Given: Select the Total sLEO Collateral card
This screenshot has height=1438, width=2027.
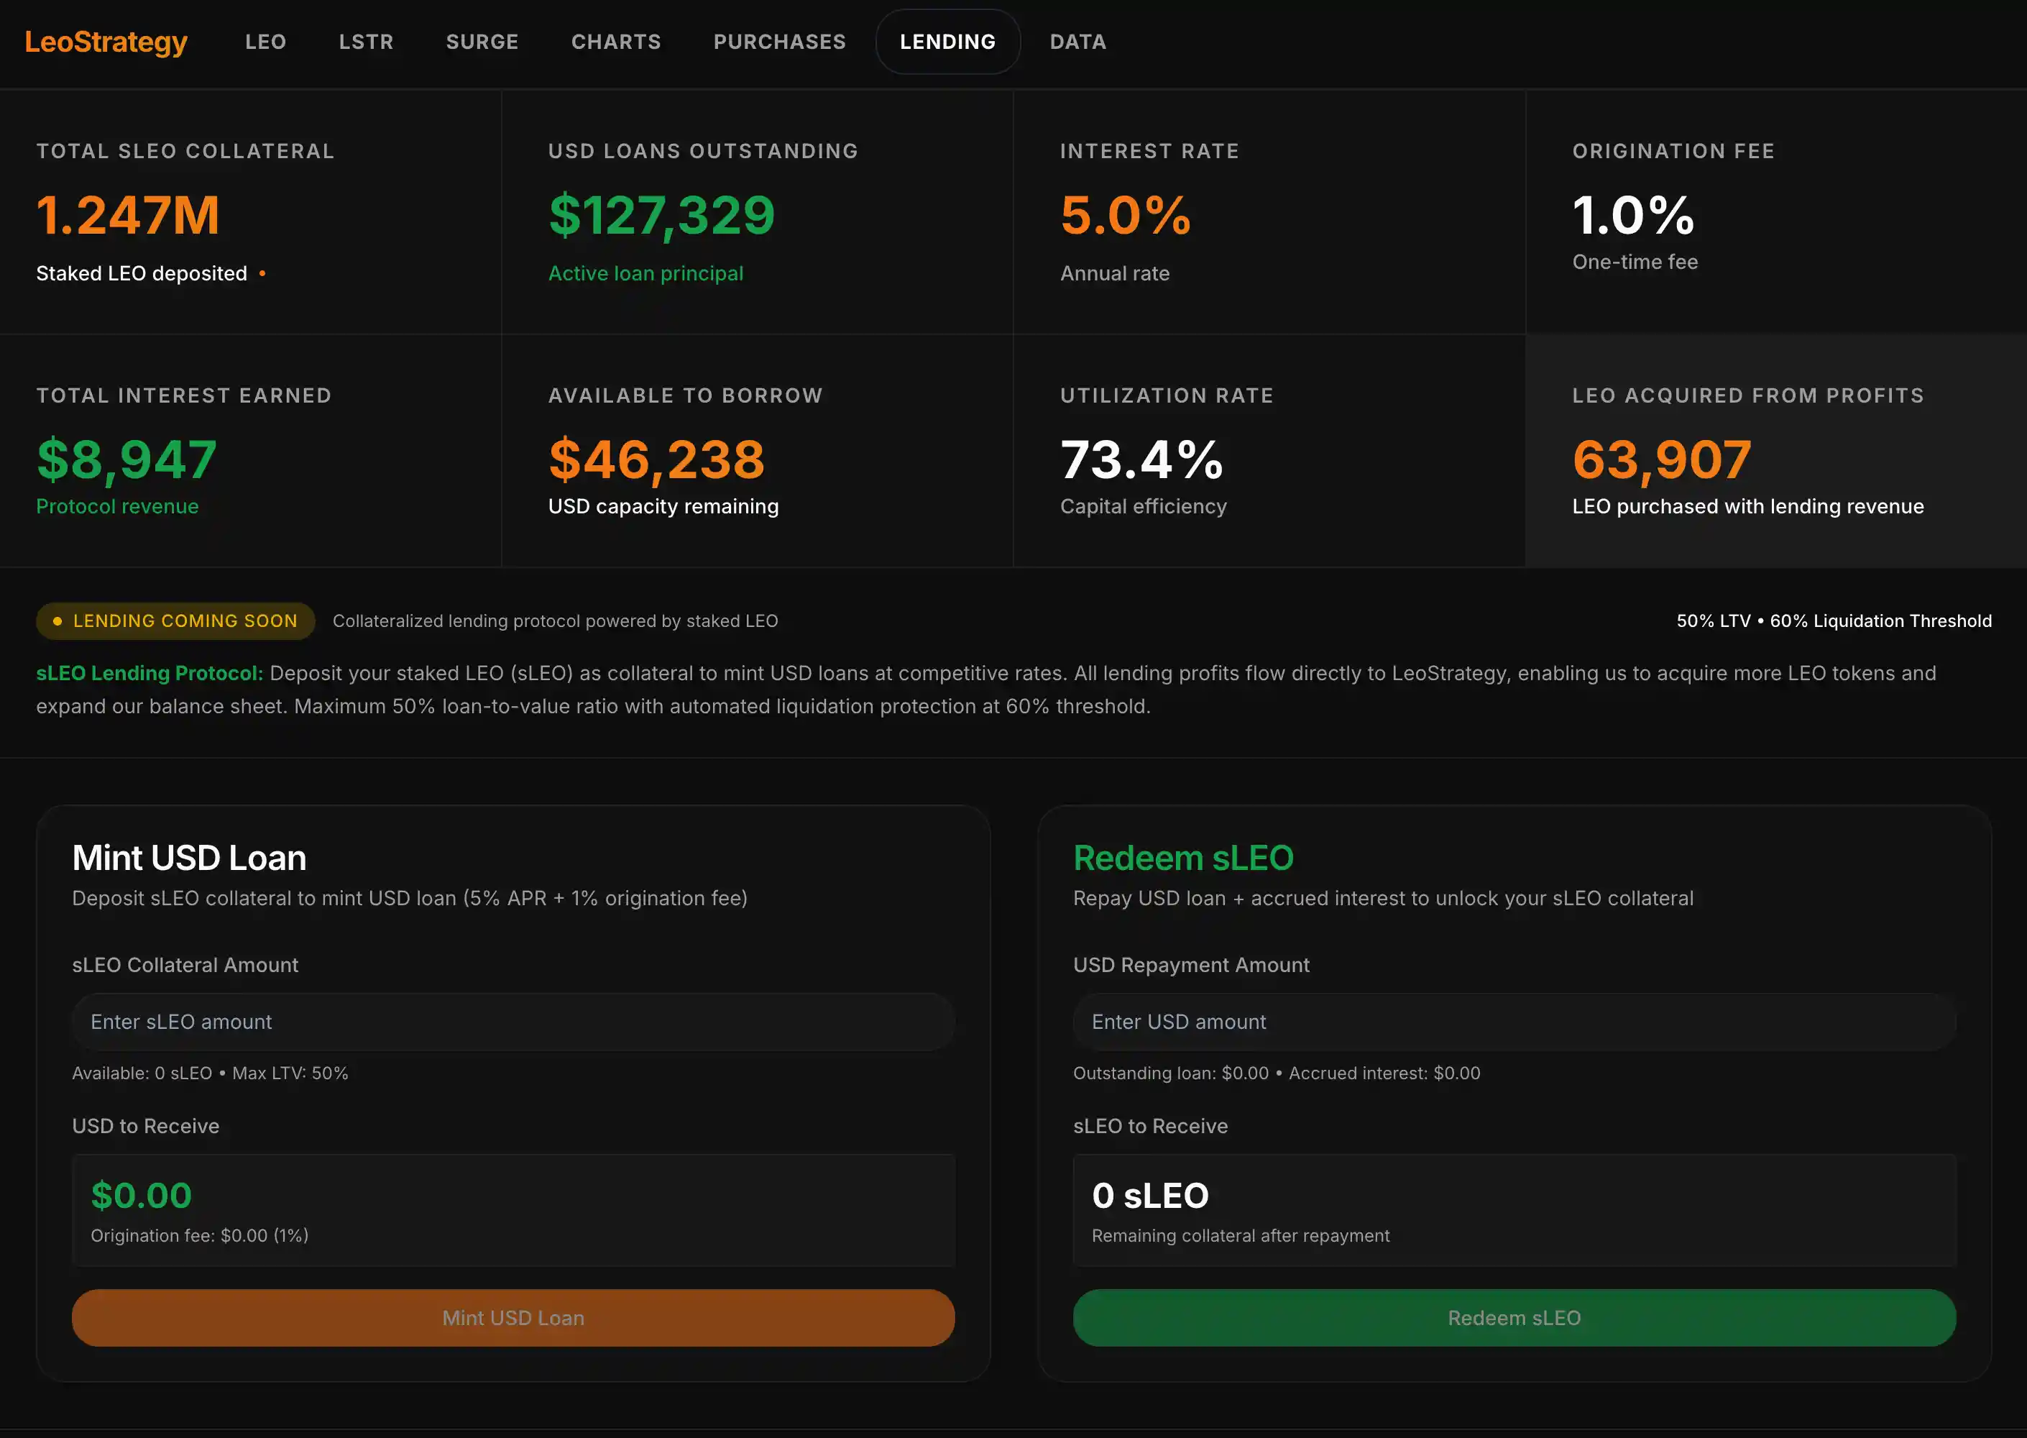Looking at the screenshot, I should 250,213.
